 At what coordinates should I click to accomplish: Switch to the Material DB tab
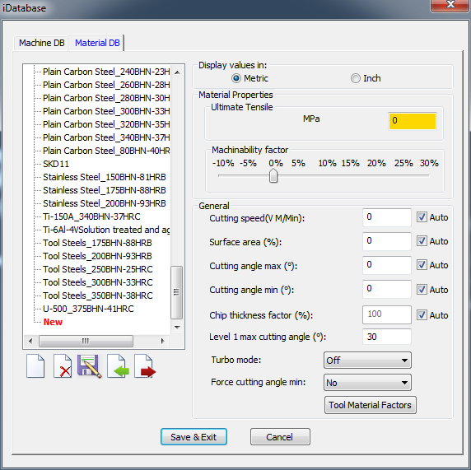pyautogui.click(x=97, y=43)
